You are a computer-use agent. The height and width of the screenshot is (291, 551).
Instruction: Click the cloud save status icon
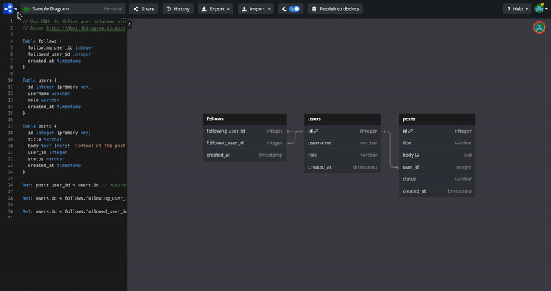pos(26,9)
